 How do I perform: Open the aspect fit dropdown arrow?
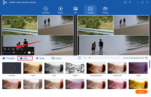pos(32,53)
